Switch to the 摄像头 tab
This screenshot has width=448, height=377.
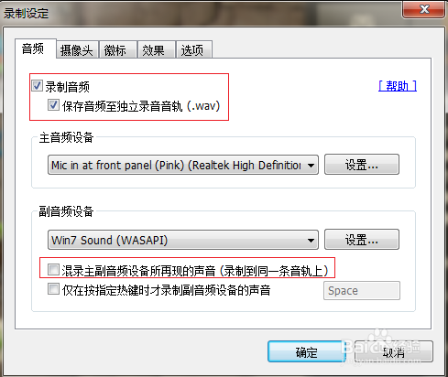tap(77, 49)
